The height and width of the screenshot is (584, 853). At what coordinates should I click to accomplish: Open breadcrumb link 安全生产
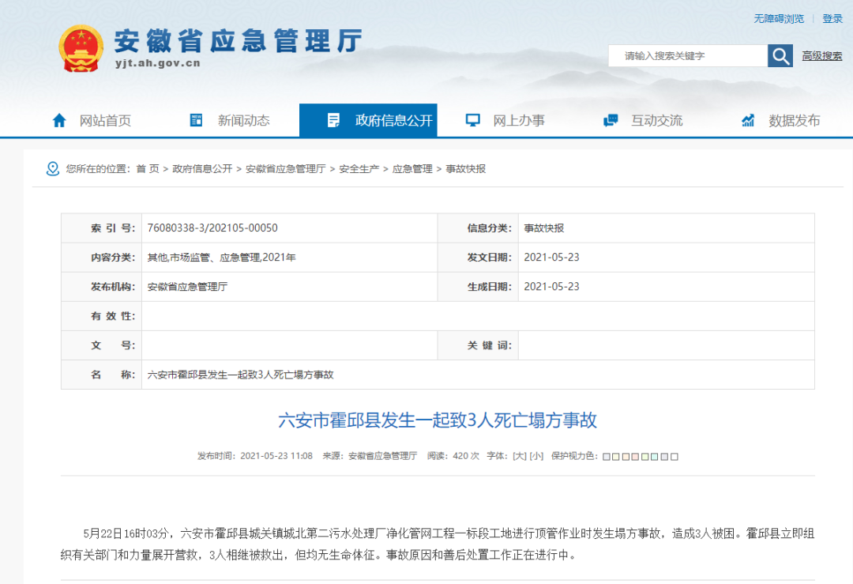(359, 168)
